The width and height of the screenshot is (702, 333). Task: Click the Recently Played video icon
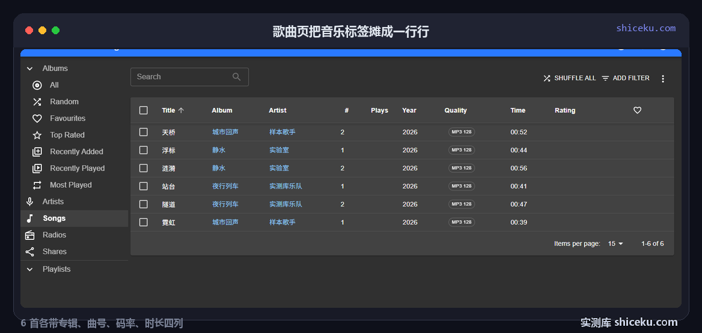pos(37,169)
